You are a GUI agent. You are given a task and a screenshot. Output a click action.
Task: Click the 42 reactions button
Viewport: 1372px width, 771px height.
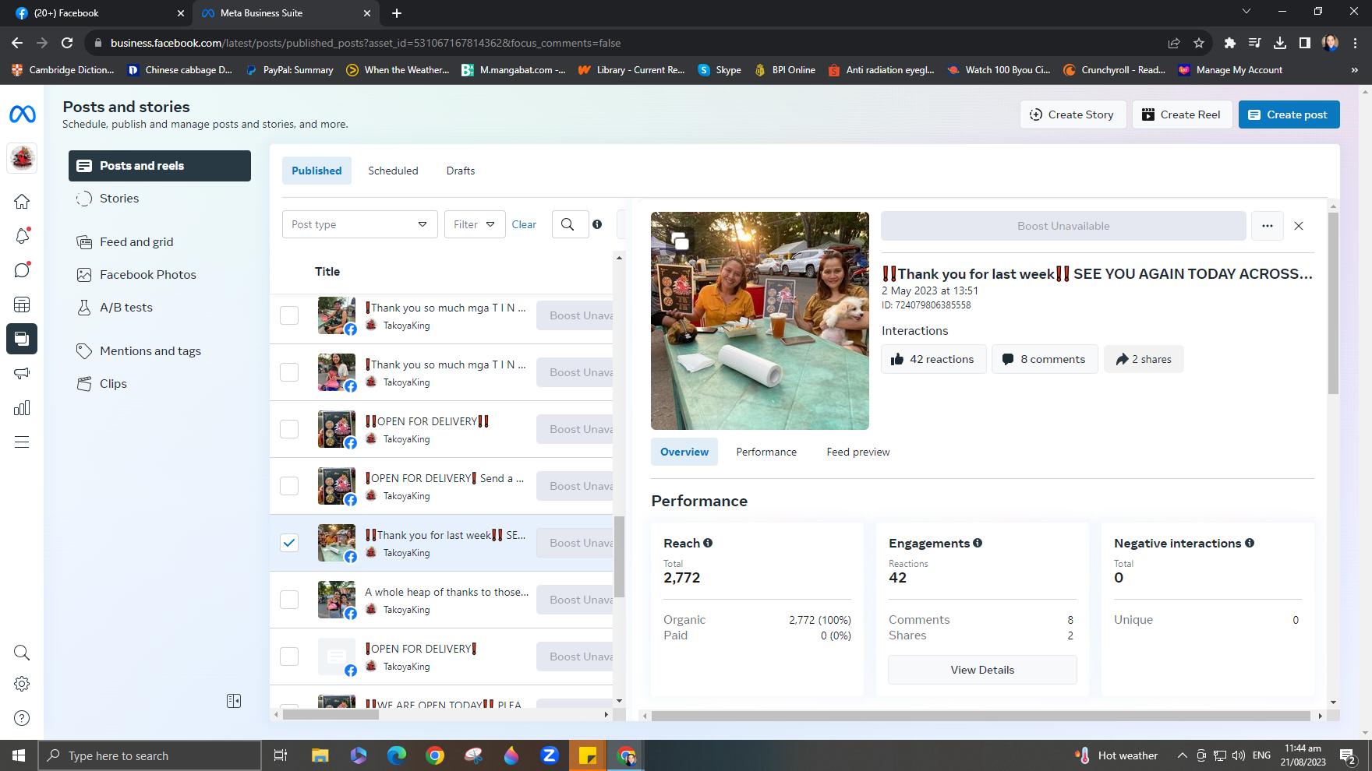click(x=933, y=359)
